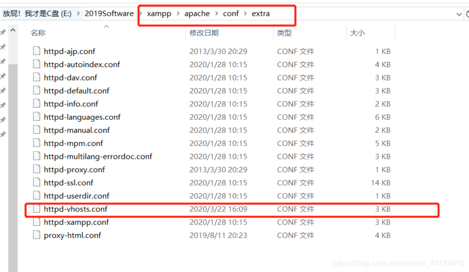
Task: Sort files by the 类型 column header
Action: [284, 33]
